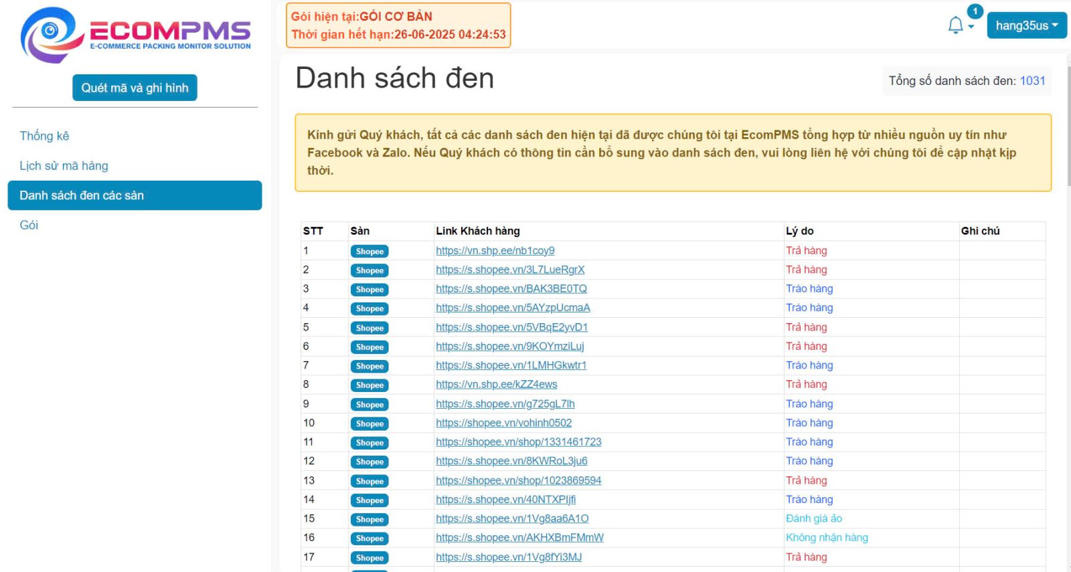Screen dimensions: 1071x572
Task: Open link https://s.shopee.vn/8KWRoL3ju6
Action: (x=511, y=461)
